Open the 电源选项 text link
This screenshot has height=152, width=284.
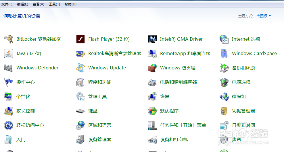click(x=241, y=82)
